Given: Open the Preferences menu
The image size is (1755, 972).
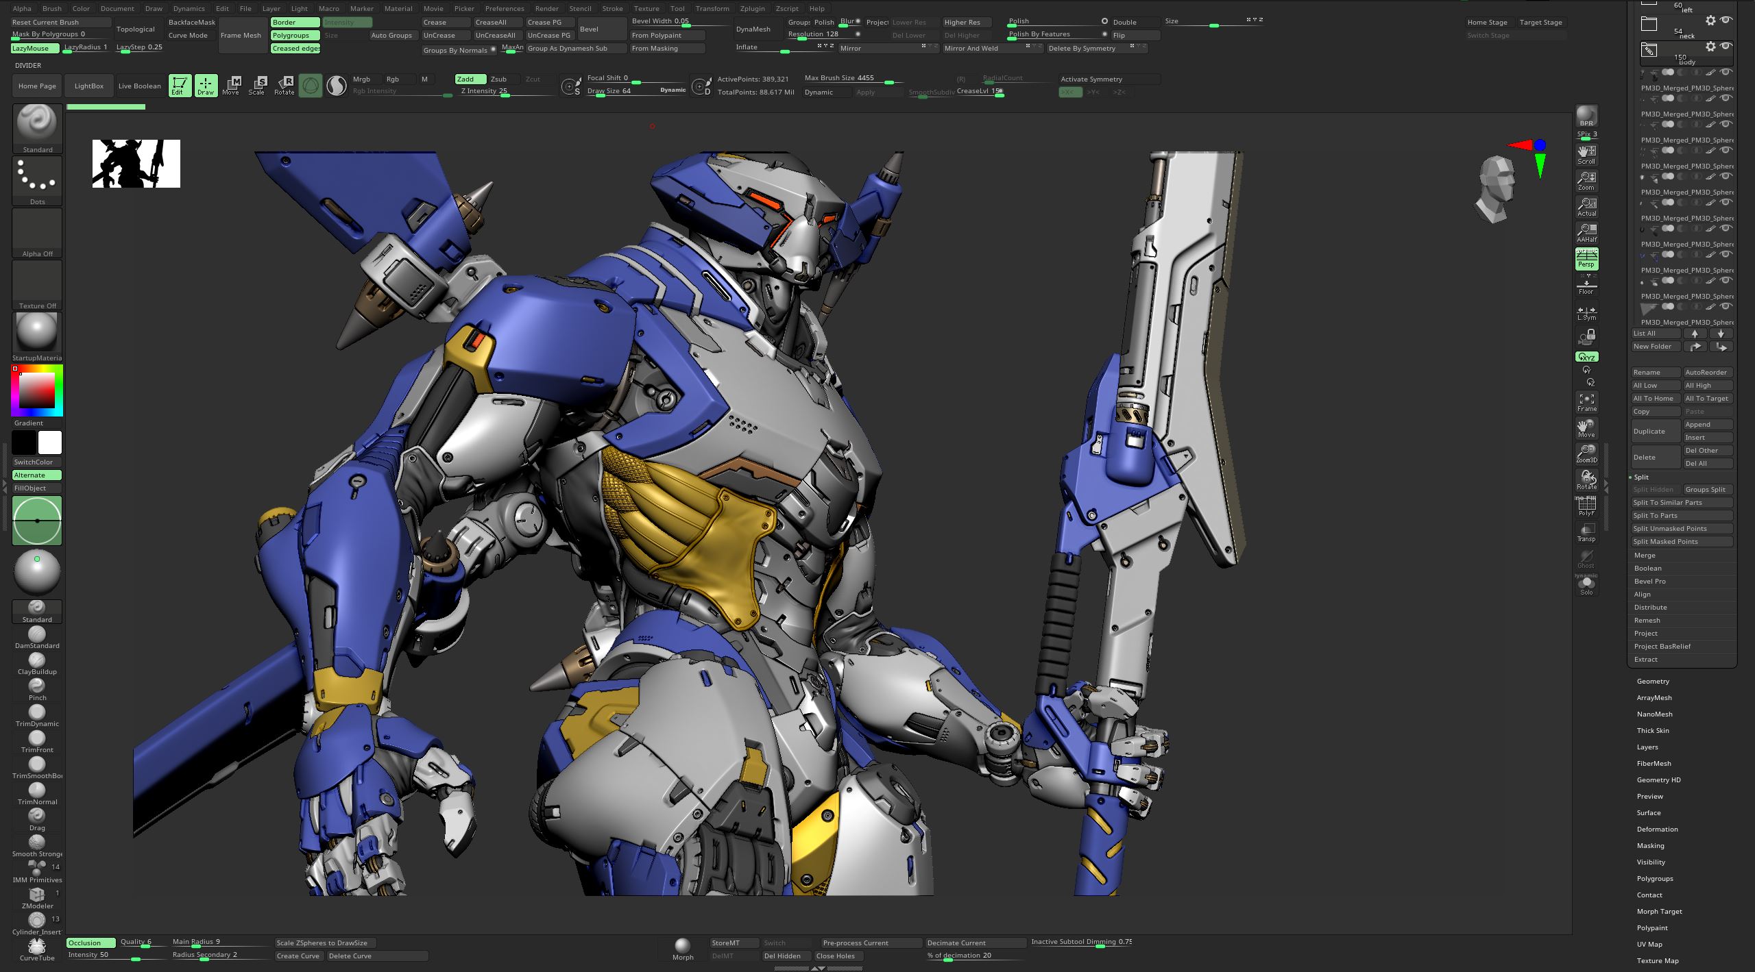Looking at the screenshot, I should coord(505,8).
